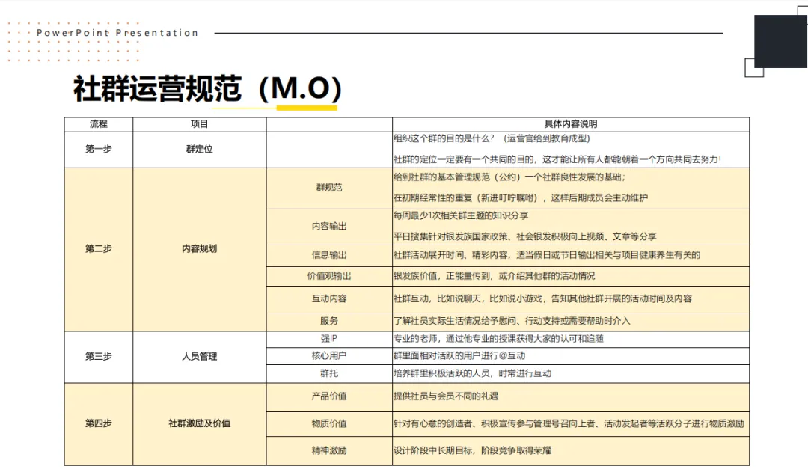Select the 第四步 cell
The image size is (808, 469).
point(99,423)
